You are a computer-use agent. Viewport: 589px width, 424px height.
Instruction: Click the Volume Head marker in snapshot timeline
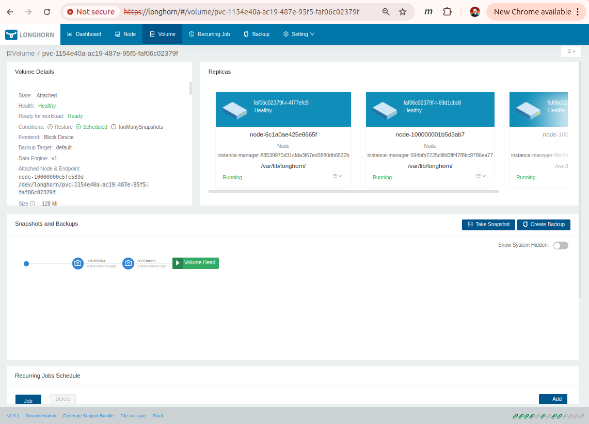196,263
